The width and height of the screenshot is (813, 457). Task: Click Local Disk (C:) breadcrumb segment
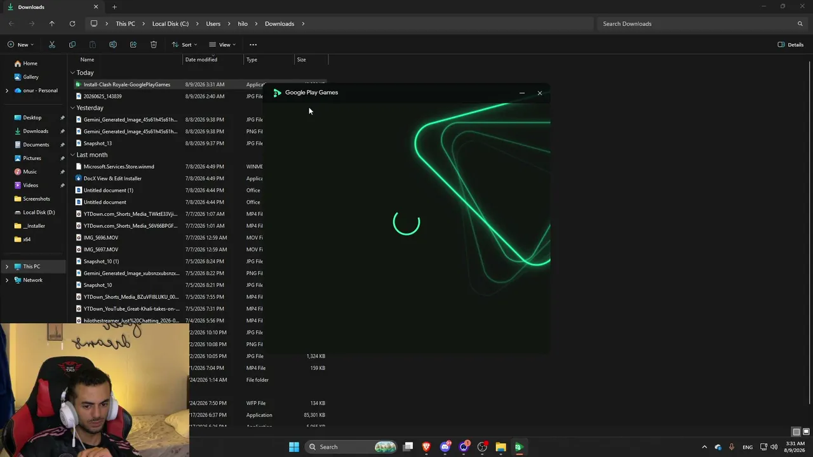click(170, 23)
